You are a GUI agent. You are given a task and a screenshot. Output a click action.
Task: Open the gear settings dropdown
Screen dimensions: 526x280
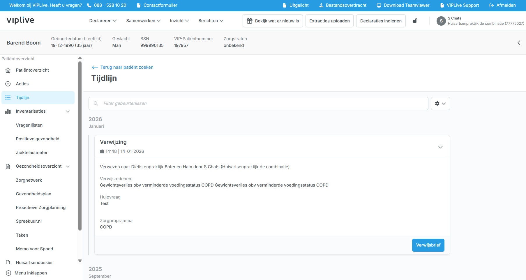[x=440, y=103]
